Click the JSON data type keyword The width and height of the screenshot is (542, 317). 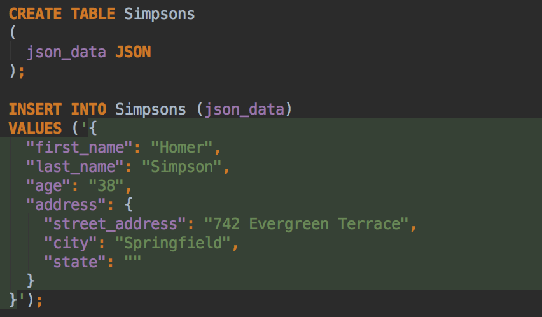point(133,52)
